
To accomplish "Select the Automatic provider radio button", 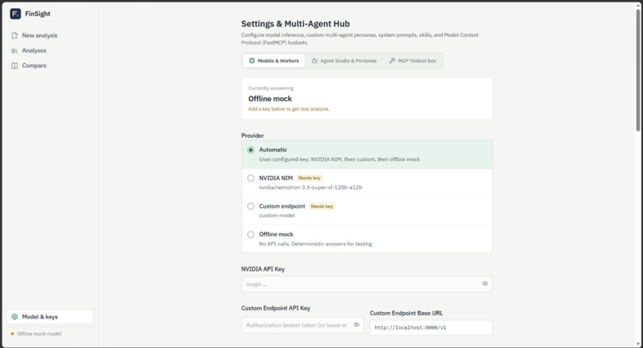I will 250,151.
